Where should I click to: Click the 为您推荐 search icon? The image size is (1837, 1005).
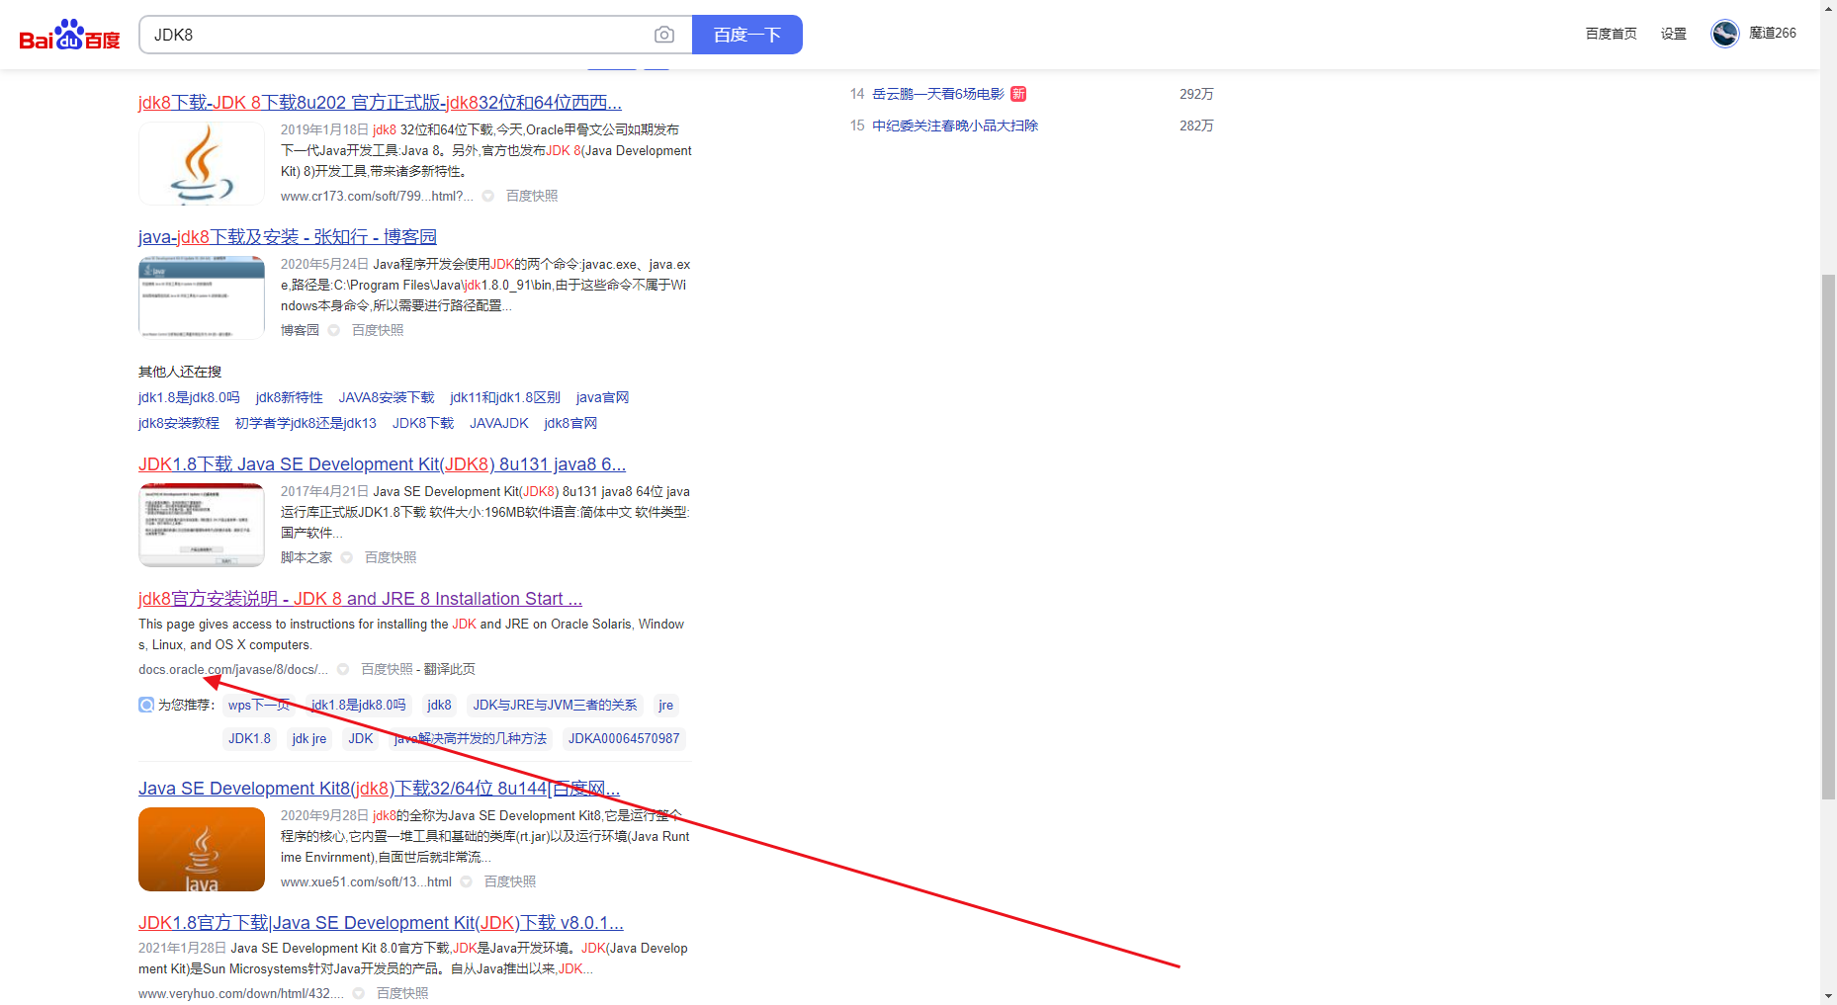click(146, 705)
